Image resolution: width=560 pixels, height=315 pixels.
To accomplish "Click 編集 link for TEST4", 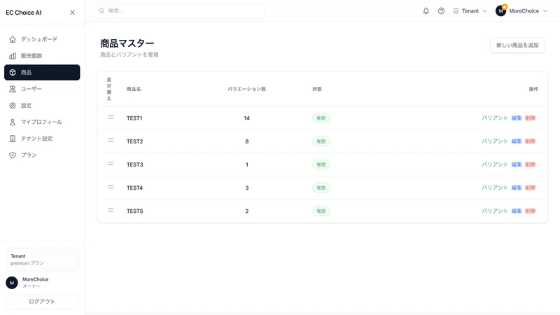I will click(x=517, y=188).
